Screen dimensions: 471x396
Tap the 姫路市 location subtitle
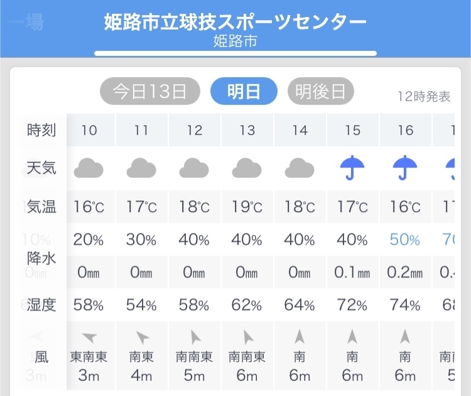[235, 41]
